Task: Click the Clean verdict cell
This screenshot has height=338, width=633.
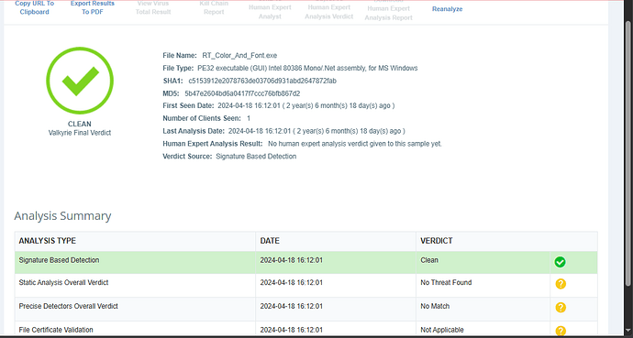Action: coord(483,263)
